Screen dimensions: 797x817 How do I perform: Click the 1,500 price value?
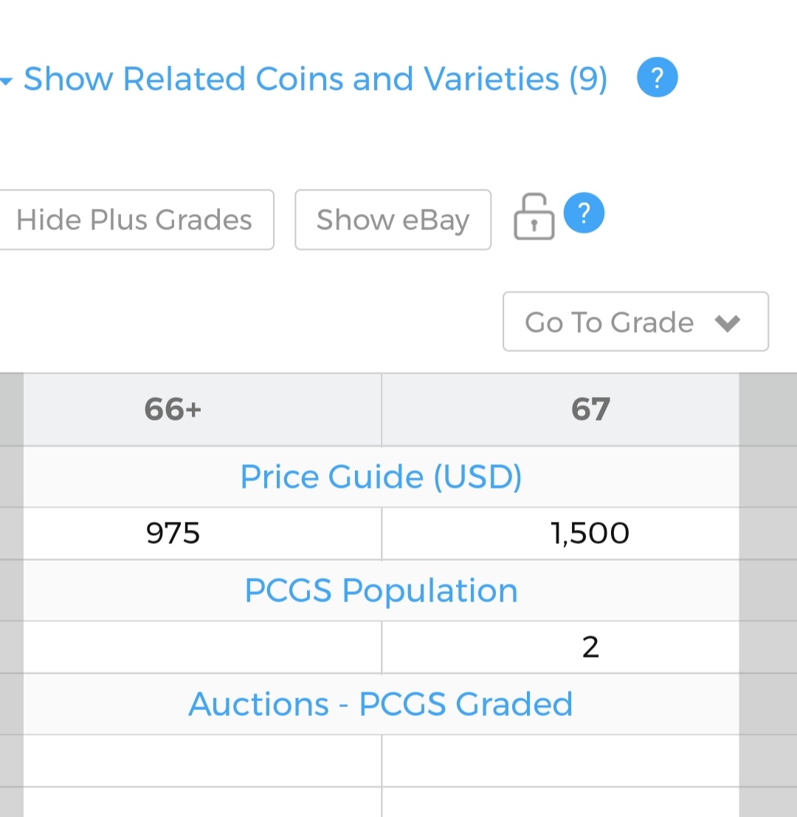click(x=590, y=533)
